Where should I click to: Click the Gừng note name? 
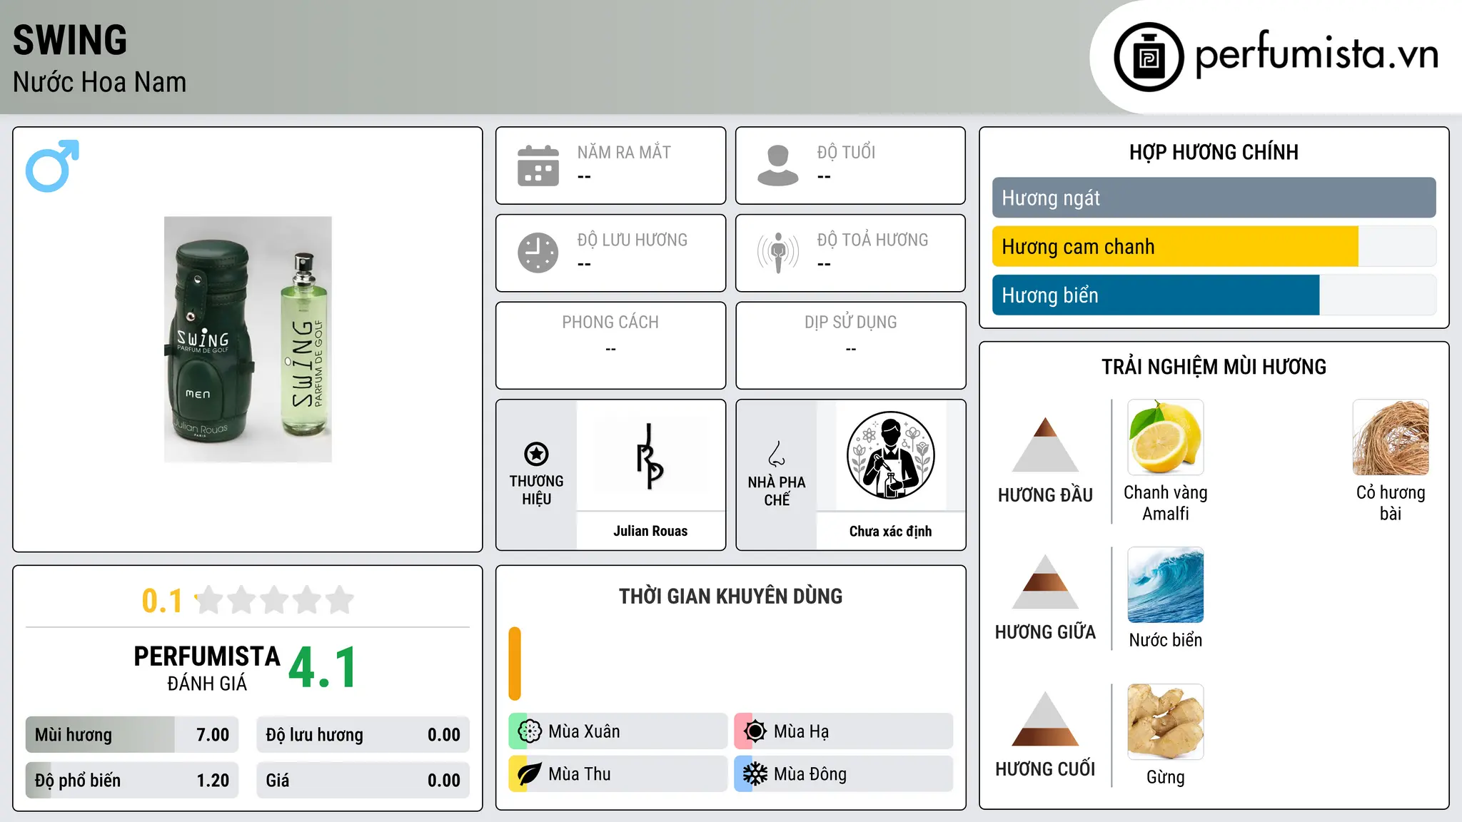[x=1166, y=777]
